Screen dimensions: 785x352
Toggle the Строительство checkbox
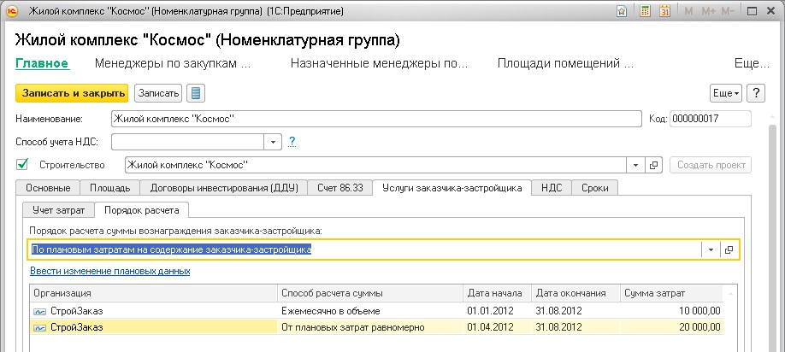(23, 164)
